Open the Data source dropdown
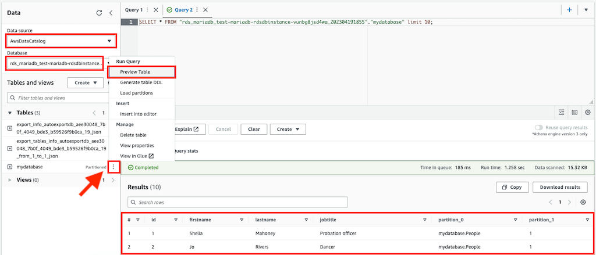596x255 pixels. click(61, 41)
